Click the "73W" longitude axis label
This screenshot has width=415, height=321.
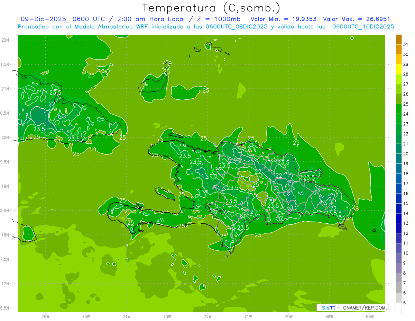(167, 316)
